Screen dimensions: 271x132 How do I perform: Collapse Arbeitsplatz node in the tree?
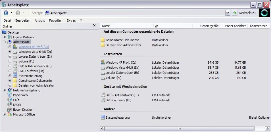pyautogui.click(x=4, y=42)
